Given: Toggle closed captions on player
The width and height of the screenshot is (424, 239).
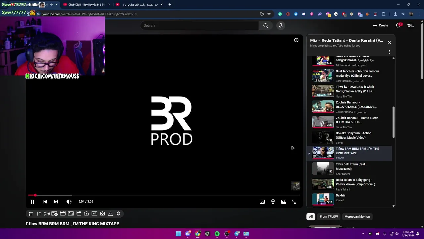Looking at the screenshot, I should 262,202.
